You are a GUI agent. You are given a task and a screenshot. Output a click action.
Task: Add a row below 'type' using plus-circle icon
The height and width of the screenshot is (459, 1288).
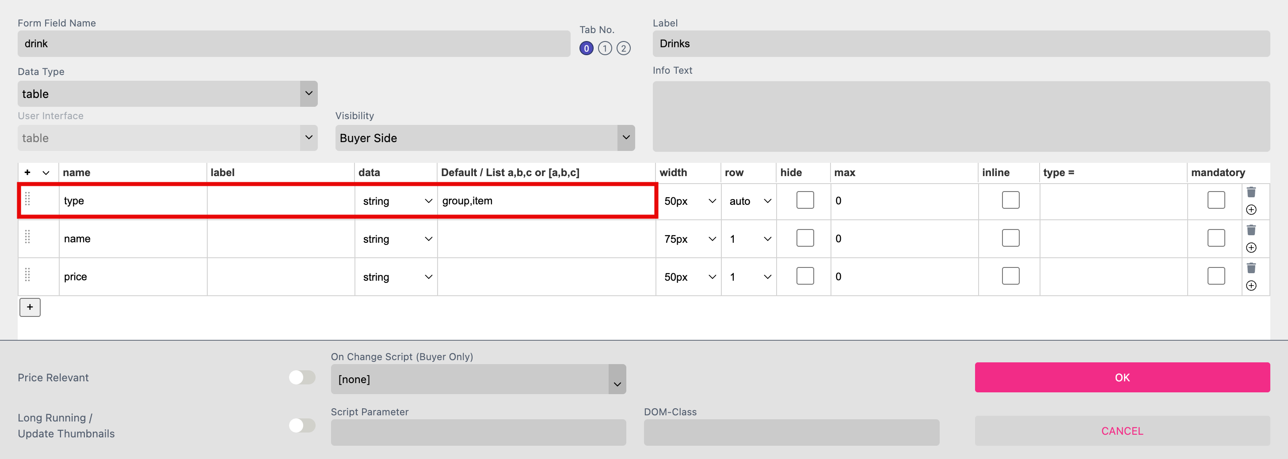click(1251, 210)
